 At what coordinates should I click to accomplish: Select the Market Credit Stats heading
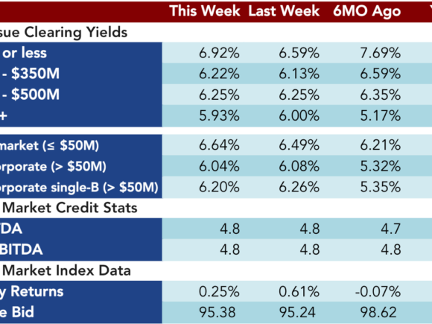point(69,208)
